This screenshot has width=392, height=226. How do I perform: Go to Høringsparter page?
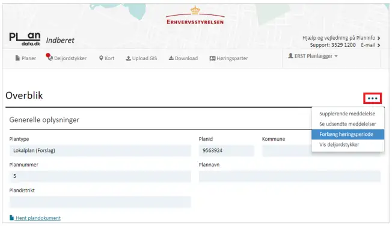pos(228,58)
